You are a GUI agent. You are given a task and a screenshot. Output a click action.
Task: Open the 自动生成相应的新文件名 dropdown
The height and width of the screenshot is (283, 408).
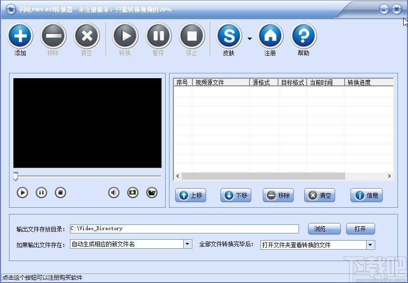tap(188, 244)
